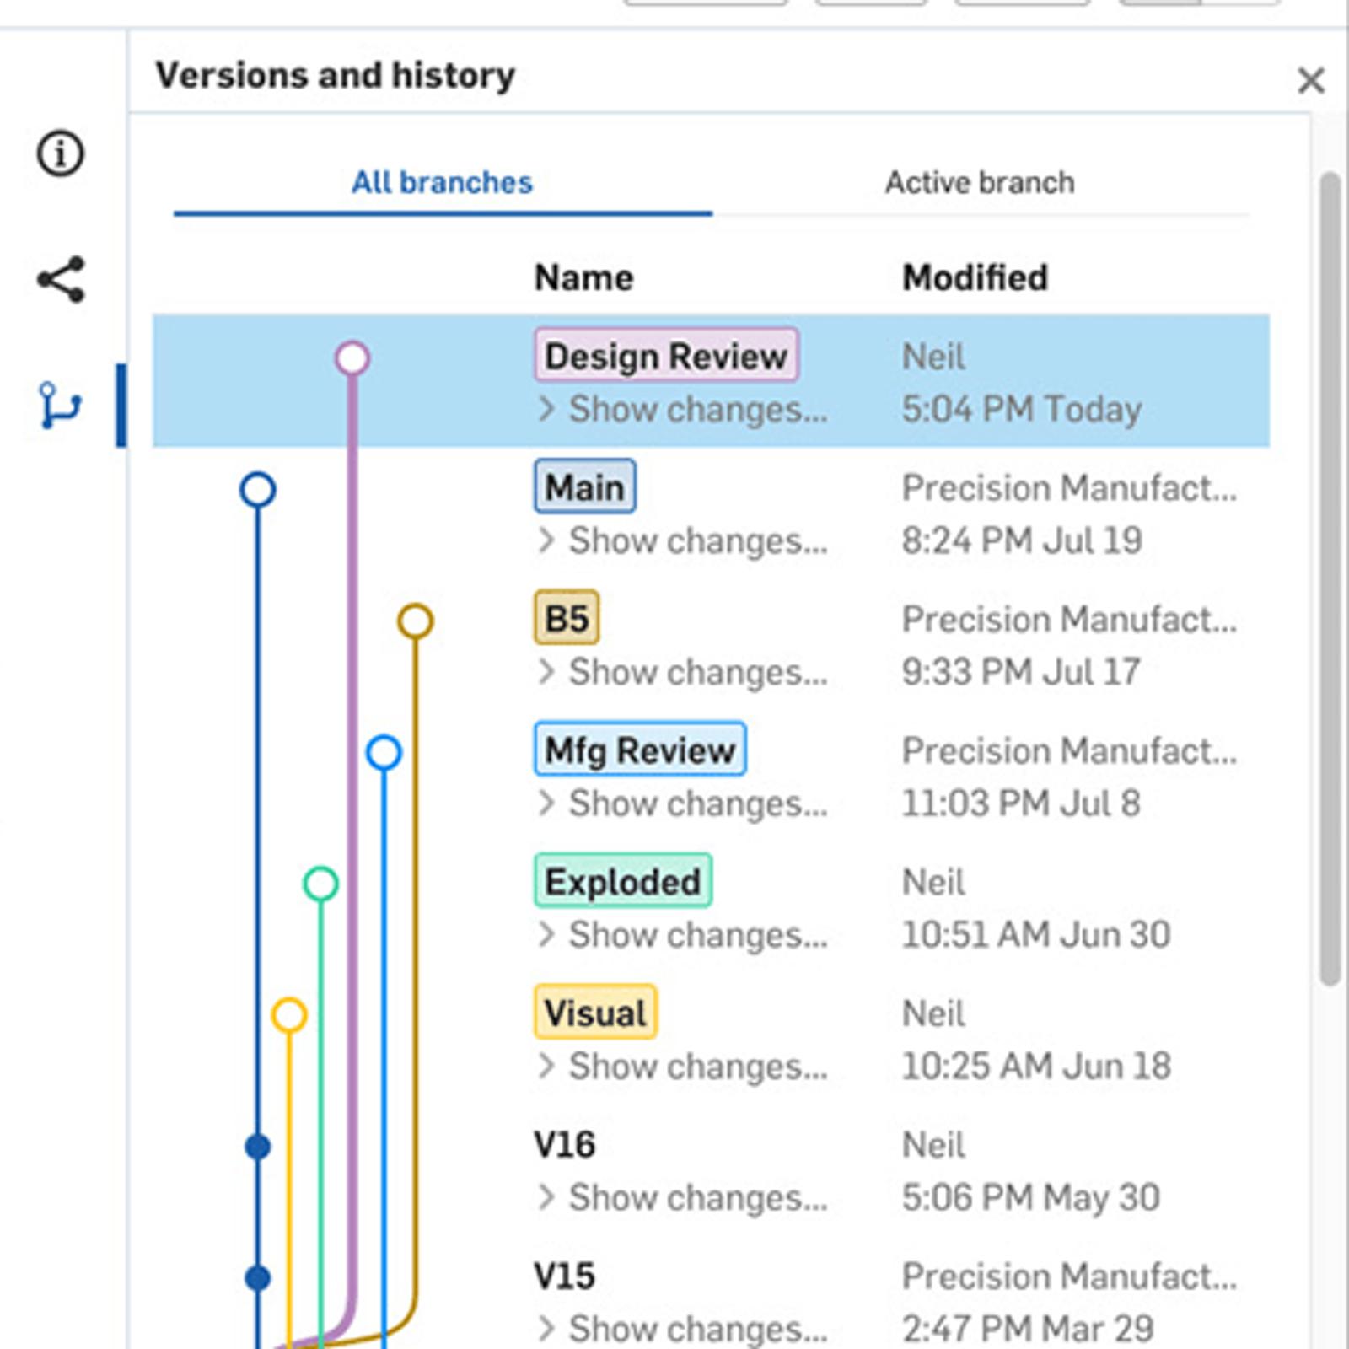Expand Show changes under Design Review
The width and height of the screenshot is (1349, 1349).
(x=683, y=410)
